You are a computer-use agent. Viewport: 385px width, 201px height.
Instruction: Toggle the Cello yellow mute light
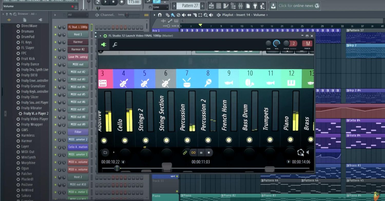coord(125,140)
